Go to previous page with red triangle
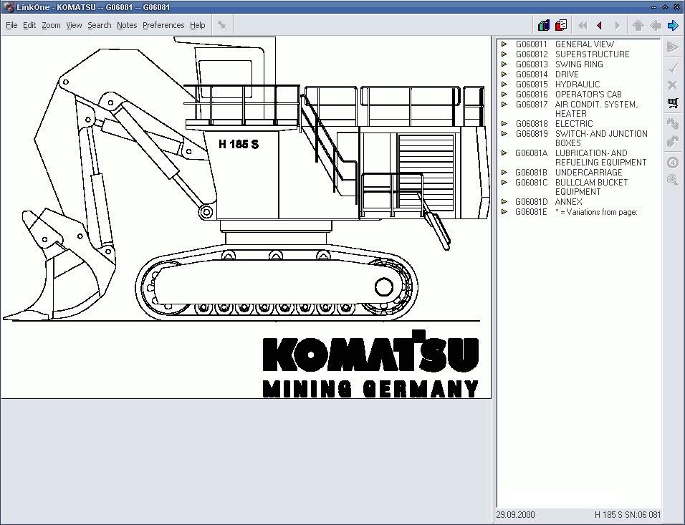The image size is (685, 525). (x=599, y=26)
